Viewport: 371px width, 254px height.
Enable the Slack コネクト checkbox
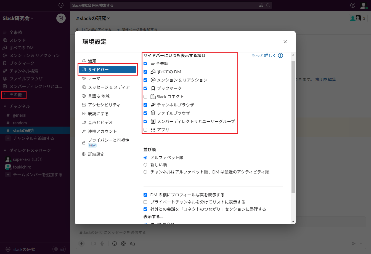[x=145, y=97]
